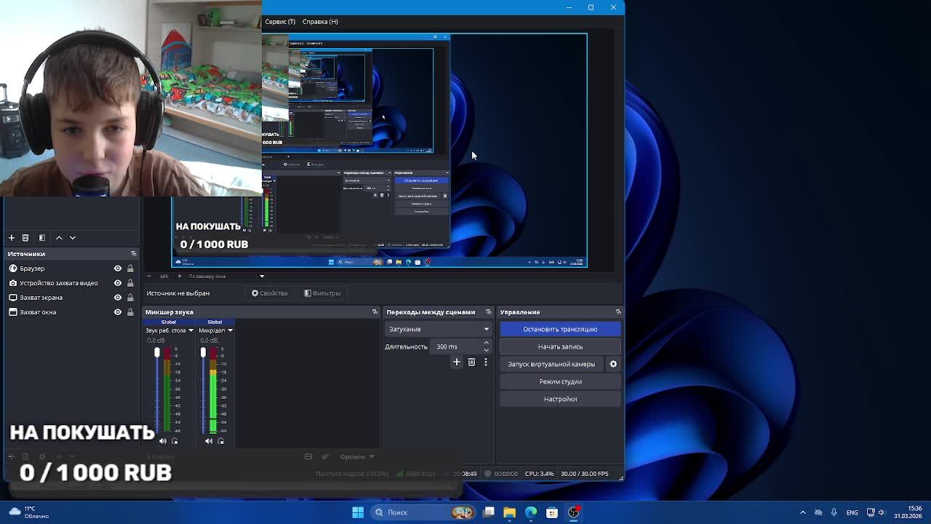Unlock the Устройство захвата видео source
The height and width of the screenshot is (524, 931).
[130, 283]
